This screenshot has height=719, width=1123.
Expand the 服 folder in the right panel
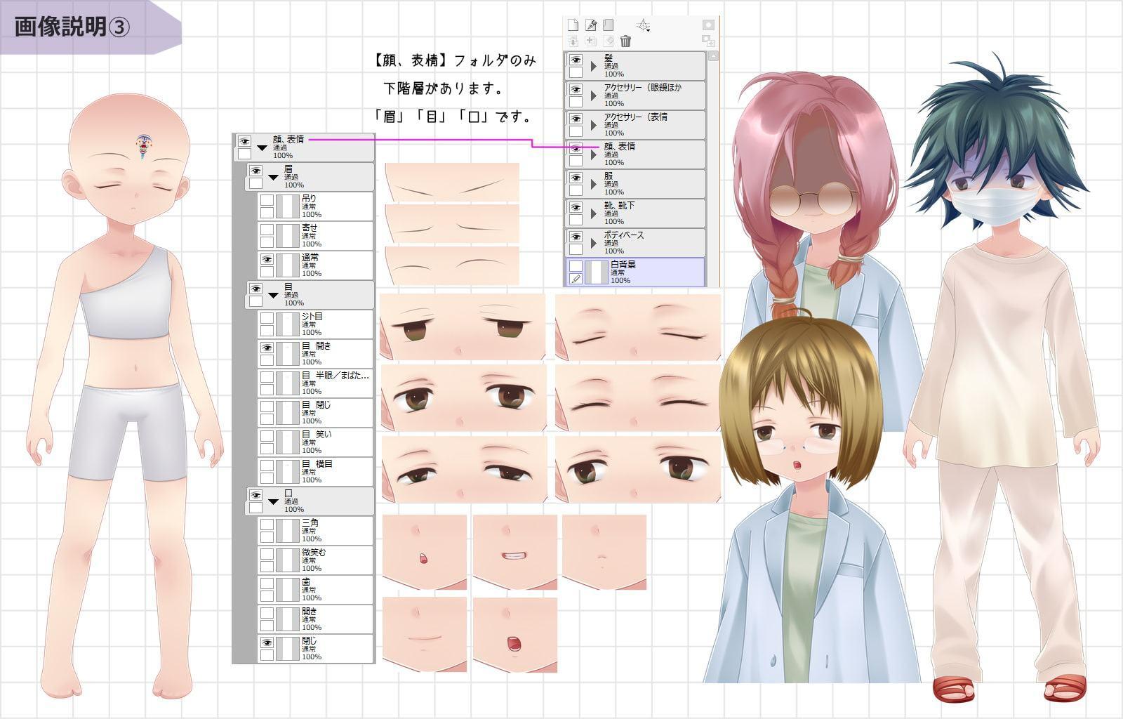[593, 184]
